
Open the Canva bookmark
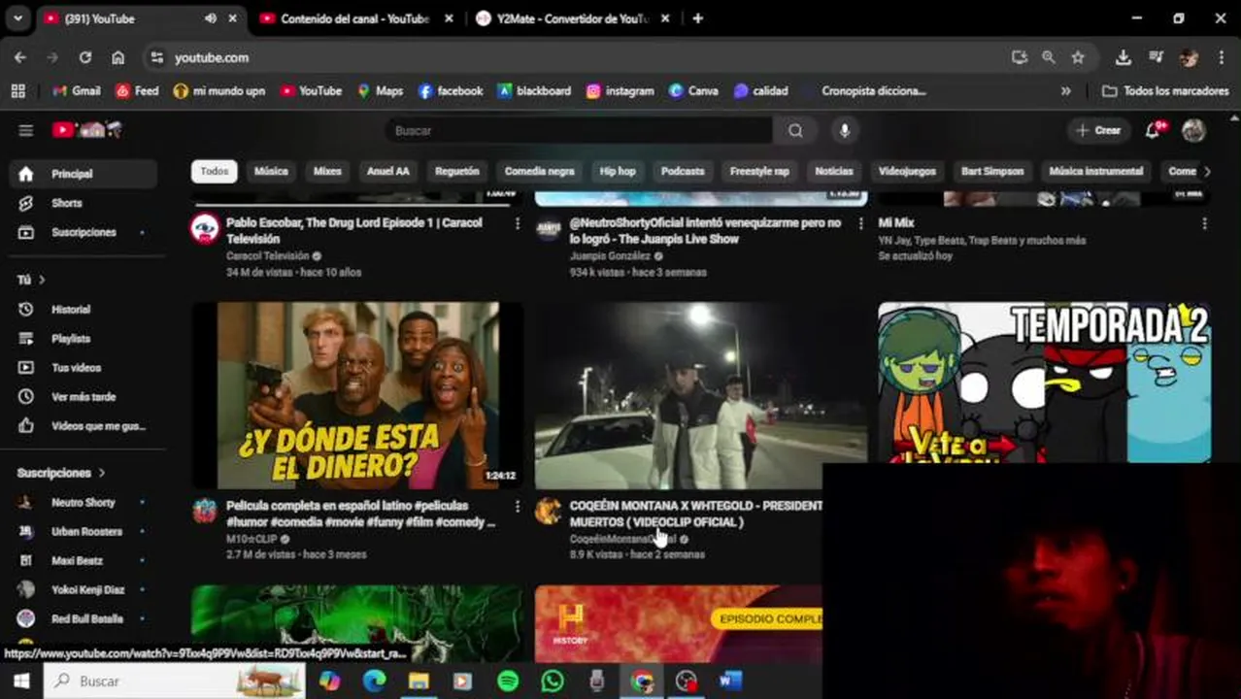point(693,90)
